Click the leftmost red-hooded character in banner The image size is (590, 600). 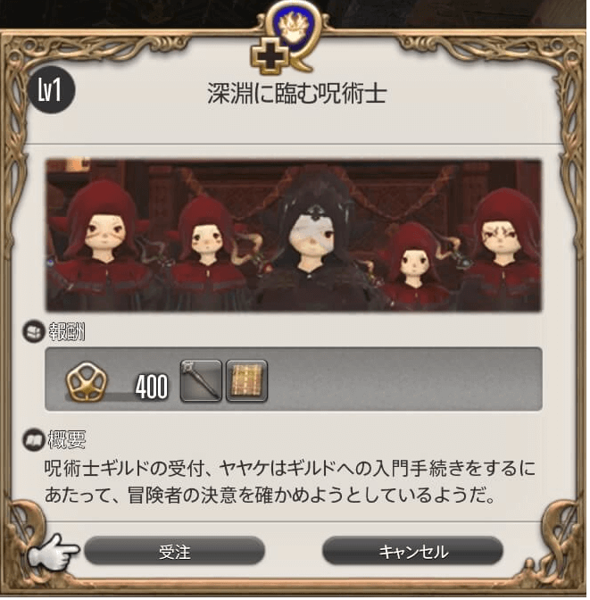click(103, 246)
